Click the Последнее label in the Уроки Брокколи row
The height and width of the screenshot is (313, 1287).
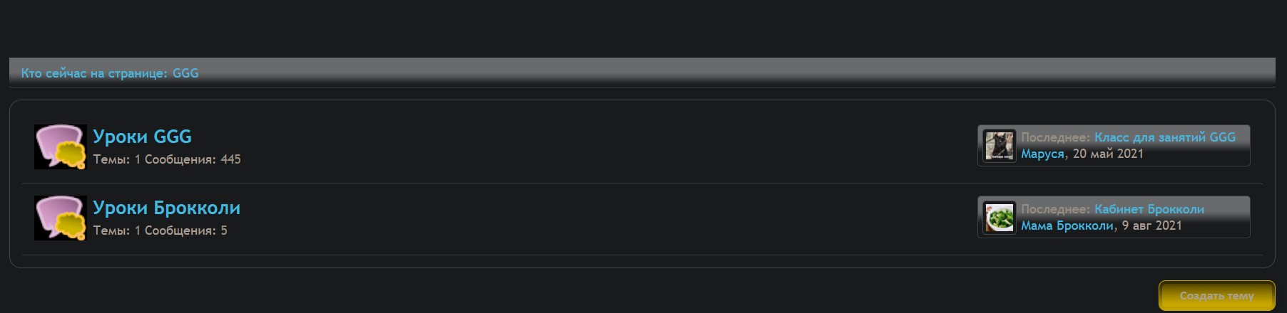(x=1054, y=209)
